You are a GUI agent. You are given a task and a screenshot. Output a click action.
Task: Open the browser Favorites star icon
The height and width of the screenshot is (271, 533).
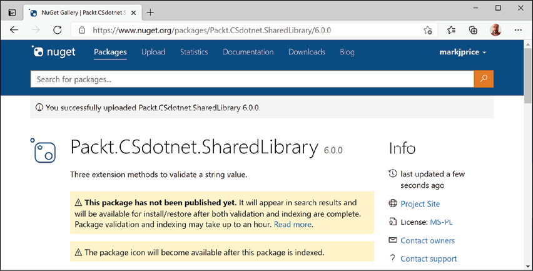452,29
